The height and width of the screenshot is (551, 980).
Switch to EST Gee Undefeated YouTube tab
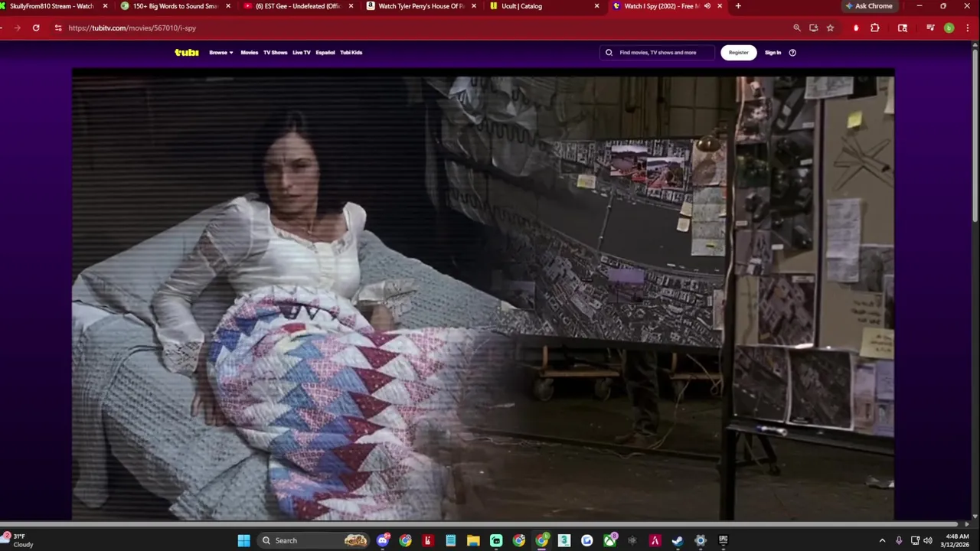click(x=297, y=6)
